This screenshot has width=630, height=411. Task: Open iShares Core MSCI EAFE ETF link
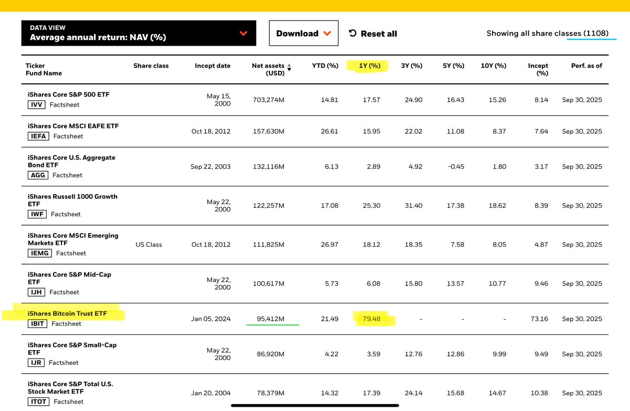73,126
